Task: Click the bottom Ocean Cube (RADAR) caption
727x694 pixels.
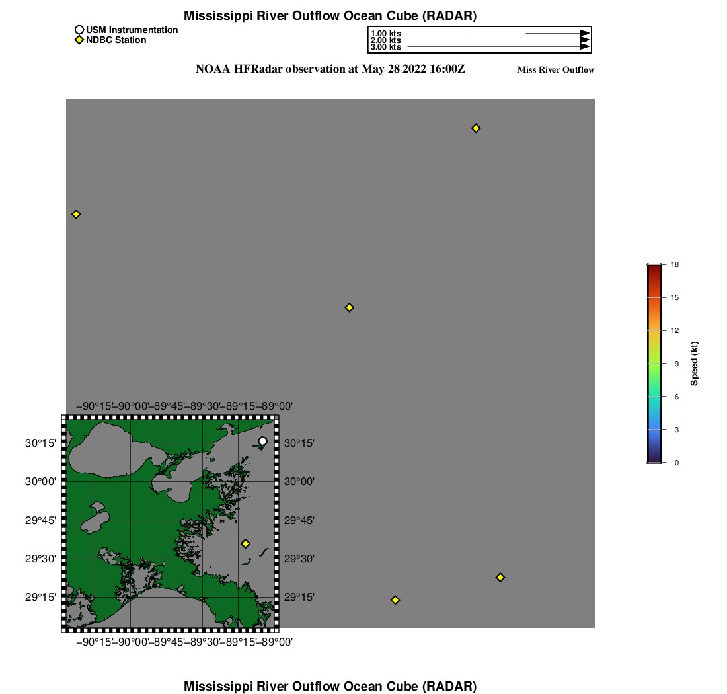Action: tap(330, 686)
